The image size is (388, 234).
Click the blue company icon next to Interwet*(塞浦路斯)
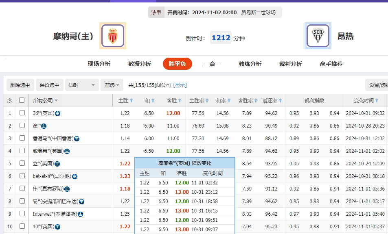pyautogui.click(x=80, y=214)
